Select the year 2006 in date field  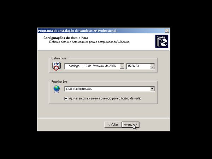pos(112,66)
